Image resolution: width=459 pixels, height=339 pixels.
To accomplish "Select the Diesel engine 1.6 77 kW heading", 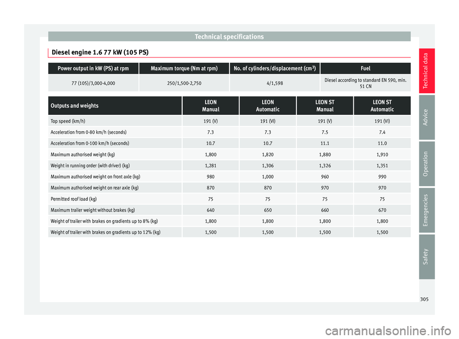I will [x=100, y=53].
